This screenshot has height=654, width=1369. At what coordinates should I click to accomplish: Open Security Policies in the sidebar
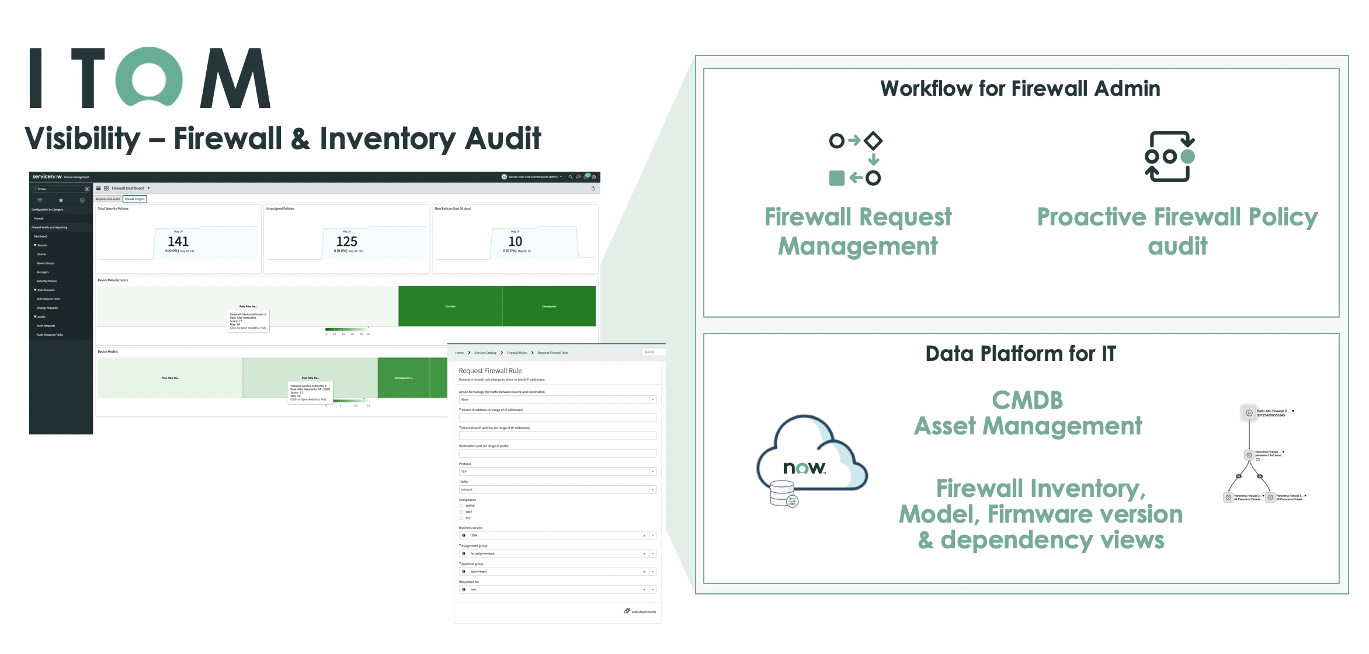pos(47,281)
